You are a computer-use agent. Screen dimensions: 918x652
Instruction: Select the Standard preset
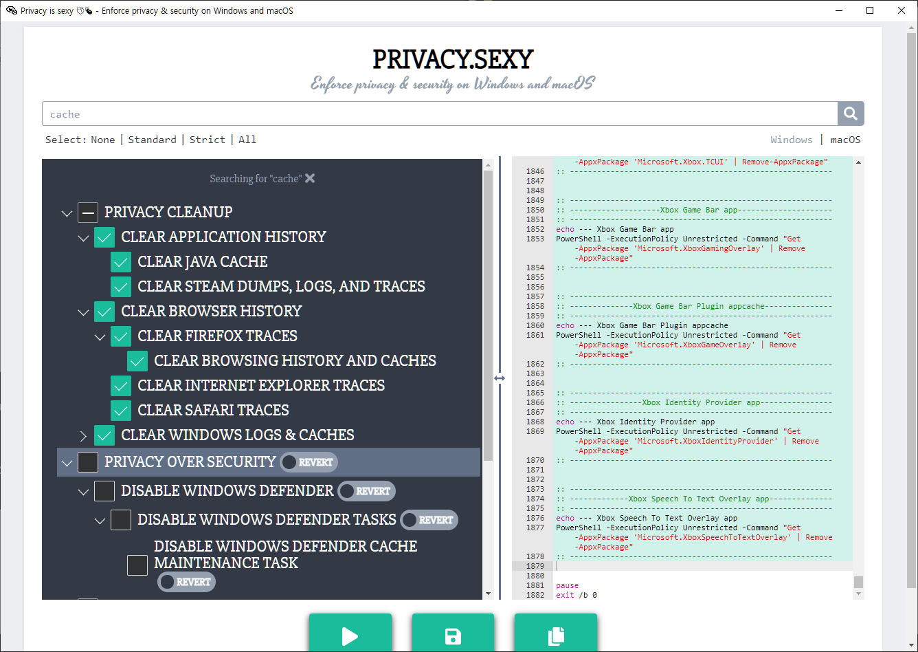[x=152, y=140]
